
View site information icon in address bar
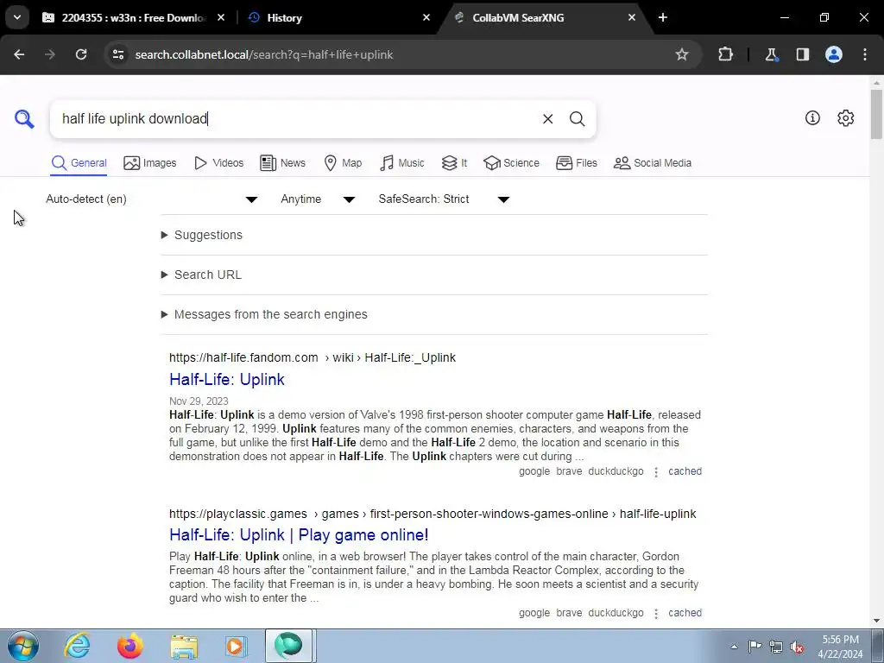(117, 54)
